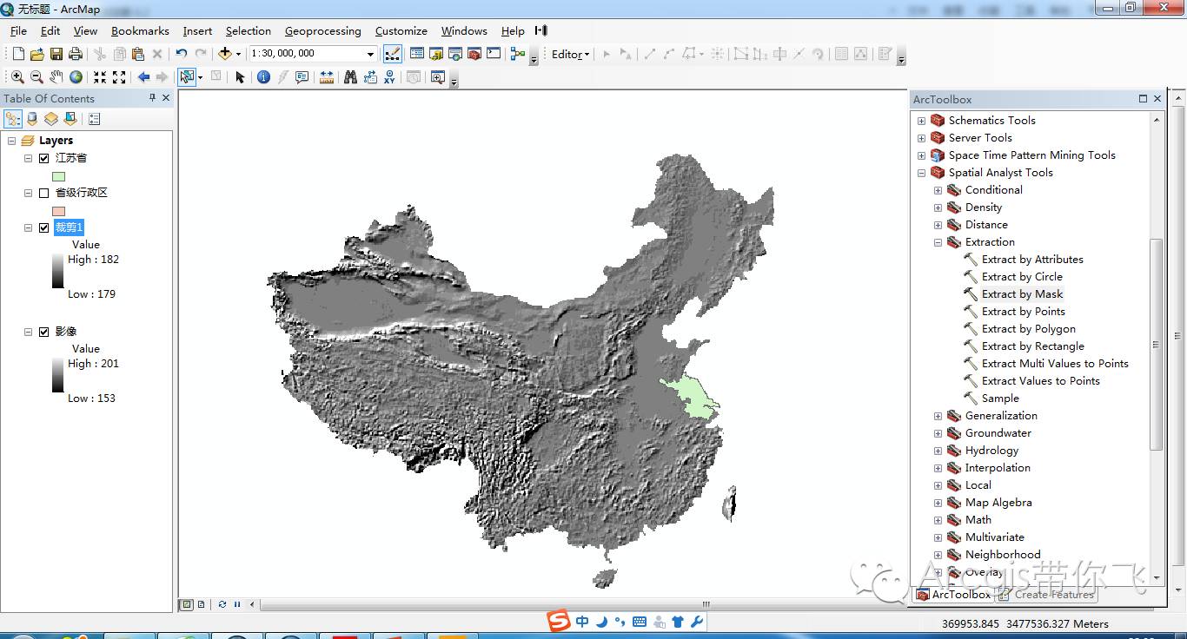The height and width of the screenshot is (639, 1187).
Task: Activate the Select Features tool
Action: [187, 77]
